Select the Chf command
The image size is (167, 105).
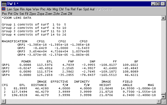click(61, 9)
